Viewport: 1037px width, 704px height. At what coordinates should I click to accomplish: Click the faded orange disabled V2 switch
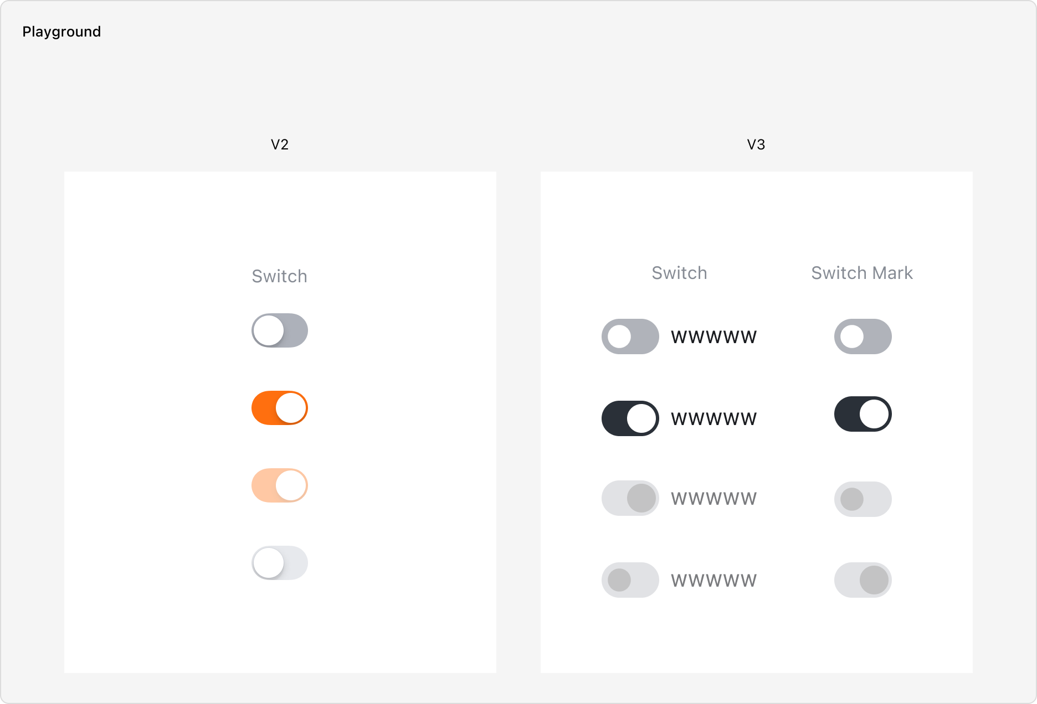click(280, 485)
